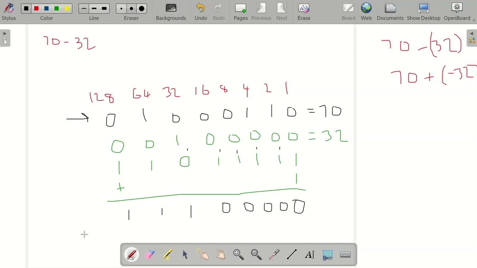Select the black color swatch
Viewport: 477px width, 268px height.
coord(26,9)
